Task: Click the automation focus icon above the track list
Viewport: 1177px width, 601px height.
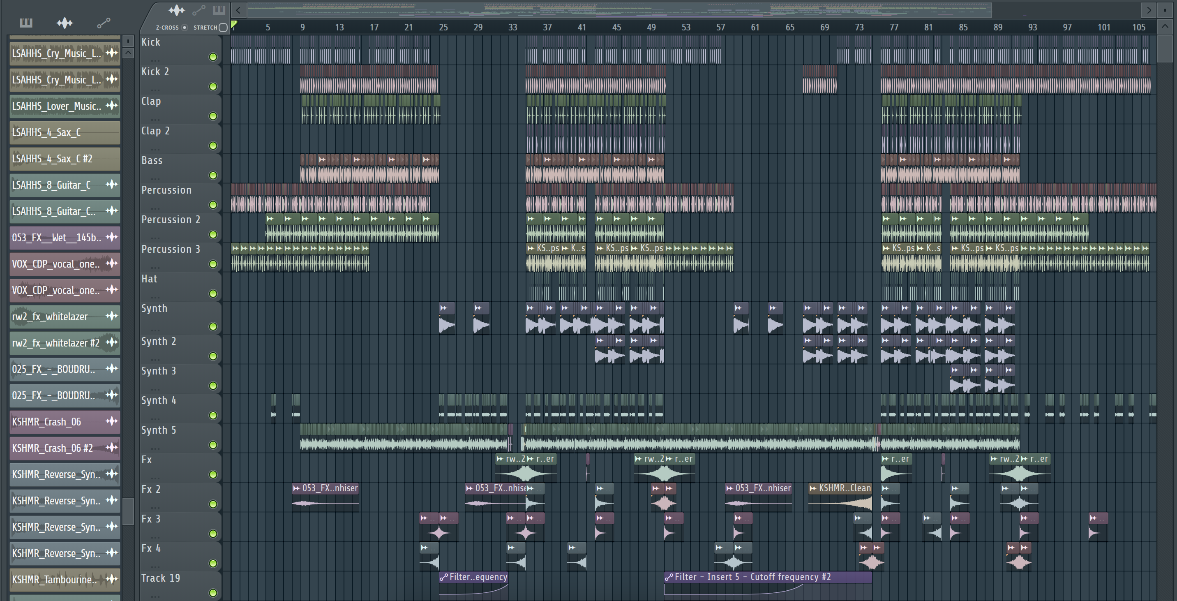Action: tap(199, 10)
